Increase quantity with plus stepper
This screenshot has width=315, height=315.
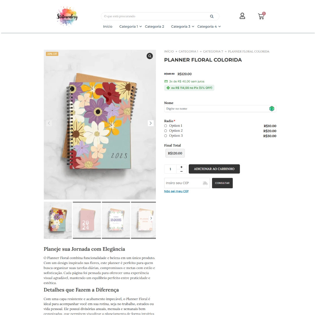(x=181, y=167)
